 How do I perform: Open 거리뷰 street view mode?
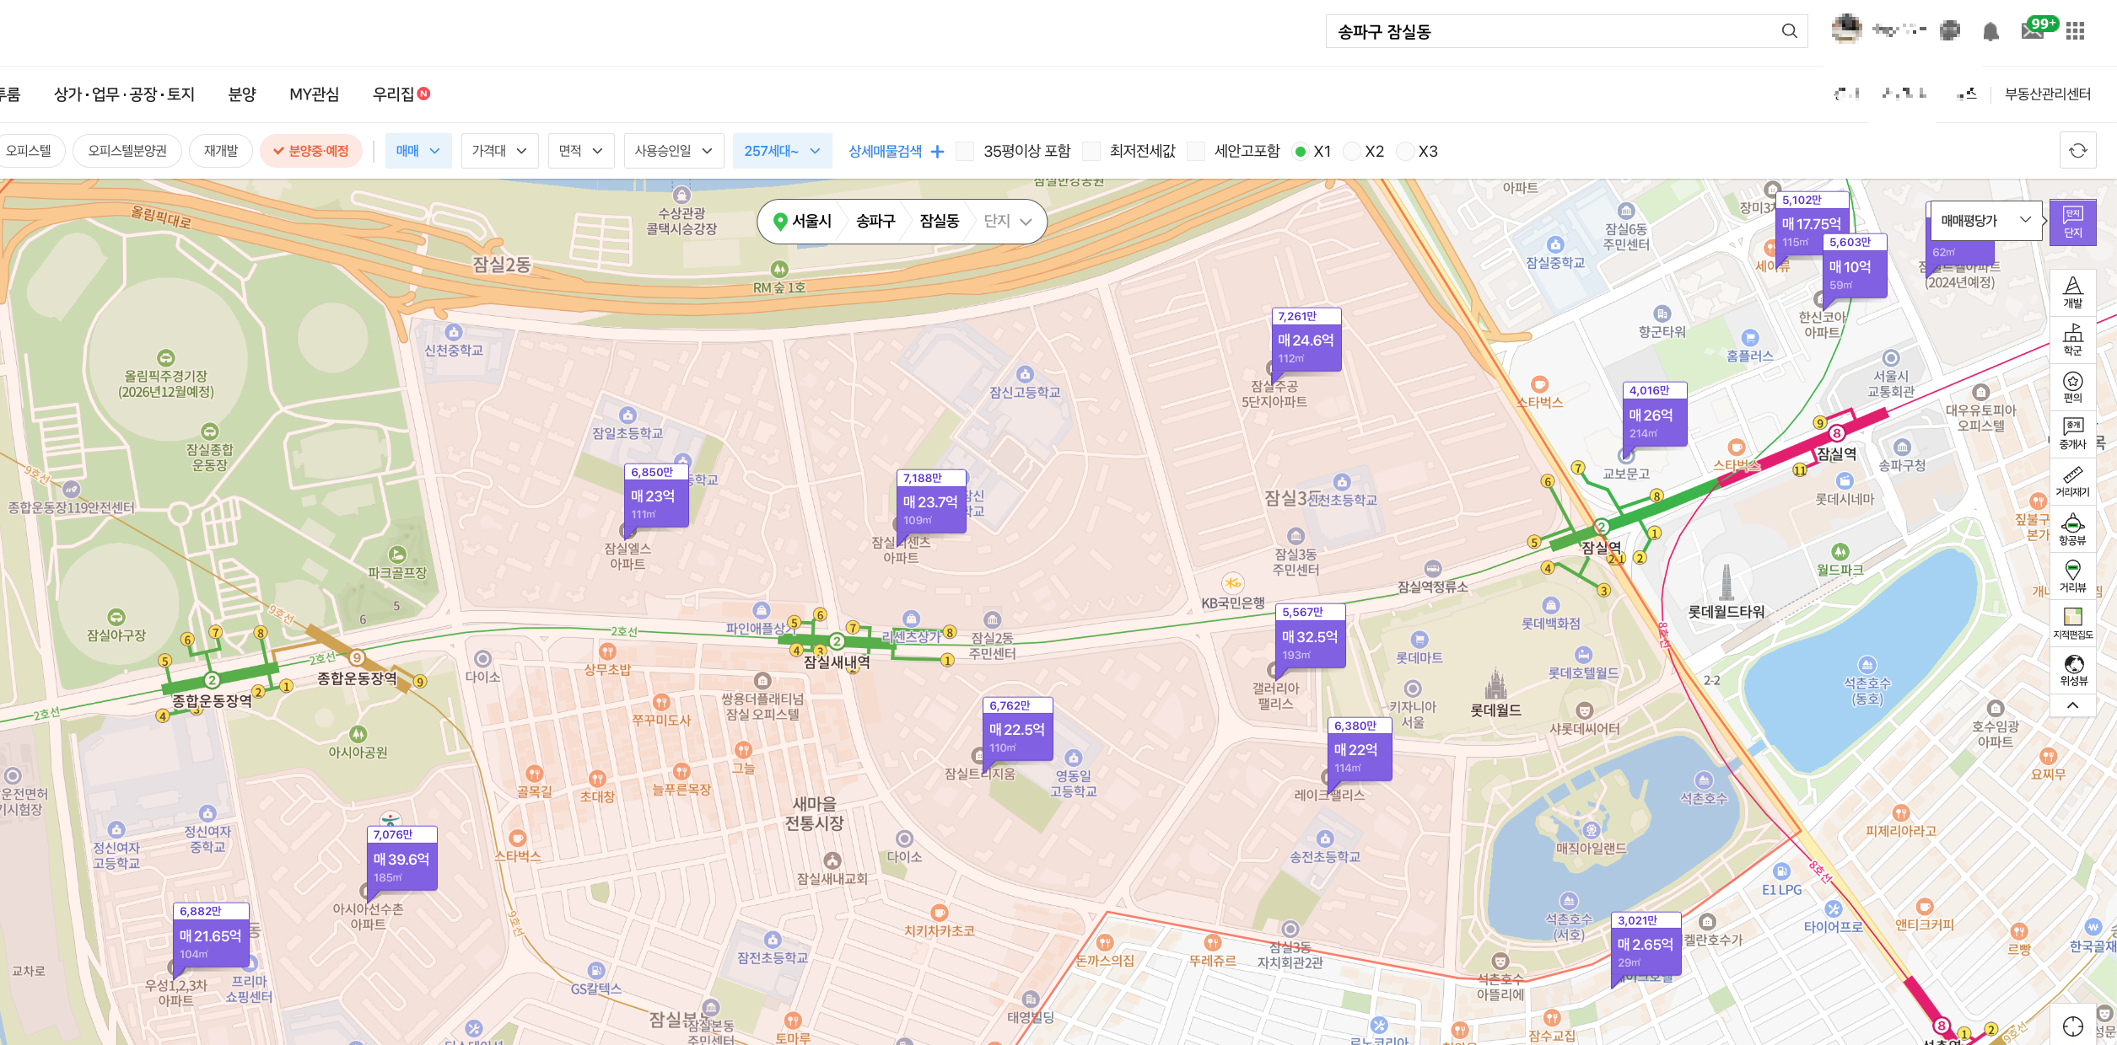2072,576
